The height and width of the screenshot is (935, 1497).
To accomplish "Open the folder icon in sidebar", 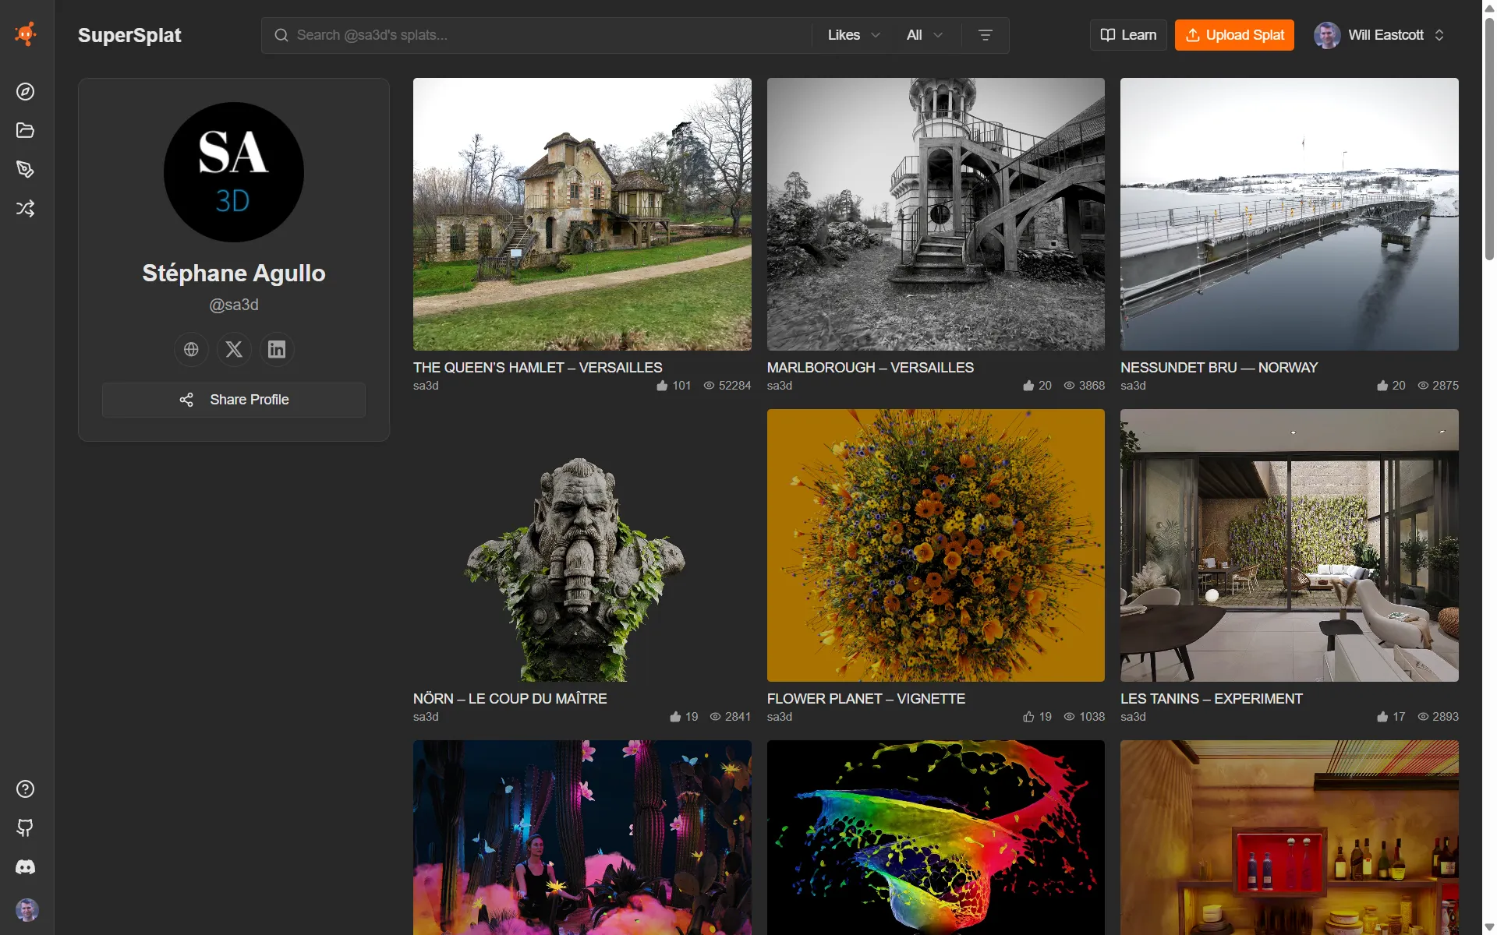I will click(26, 130).
